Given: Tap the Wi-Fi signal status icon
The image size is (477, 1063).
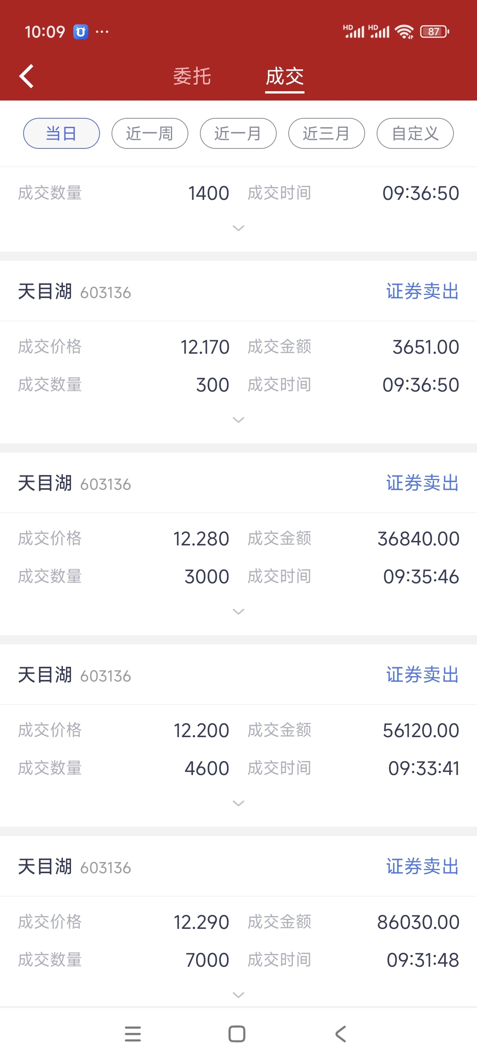Looking at the screenshot, I should point(404,32).
